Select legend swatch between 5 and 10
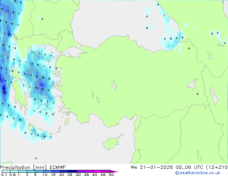This screenshot has width=228, height=176. coord(40,171)
